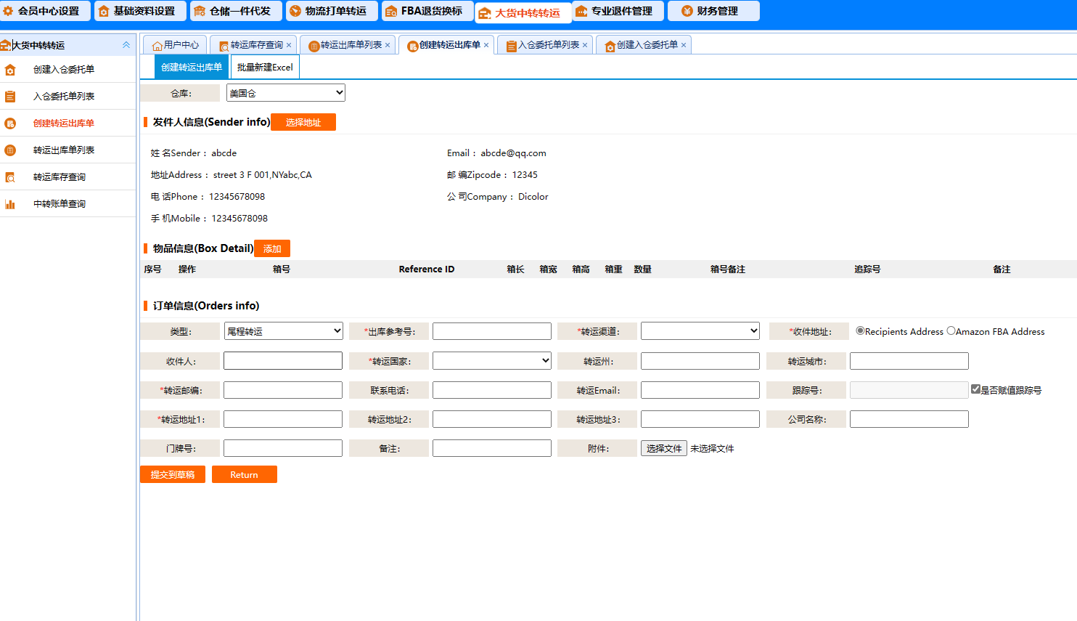Click the 备注 input field
The width and height of the screenshot is (1077, 621).
492,448
